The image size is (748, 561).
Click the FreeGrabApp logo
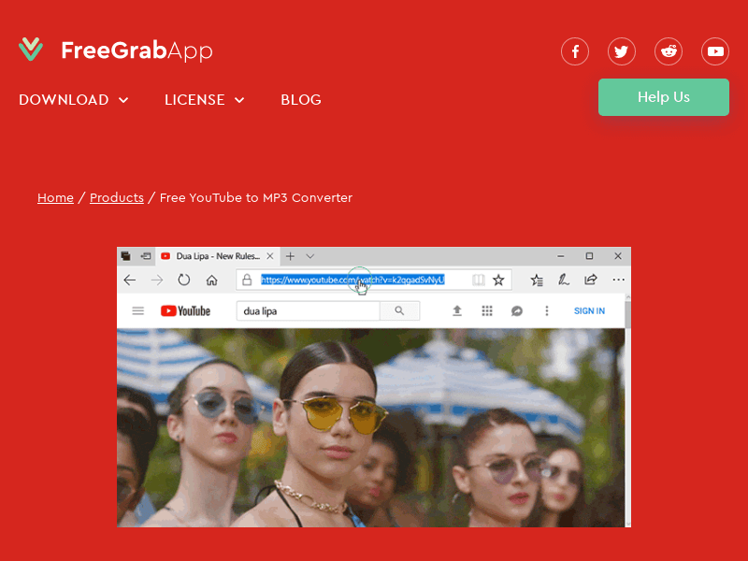(x=115, y=50)
